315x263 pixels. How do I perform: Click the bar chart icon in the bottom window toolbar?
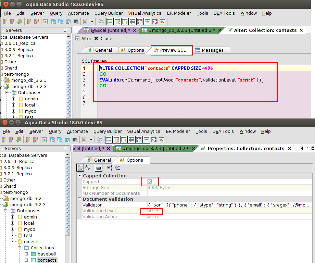point(161,140)
